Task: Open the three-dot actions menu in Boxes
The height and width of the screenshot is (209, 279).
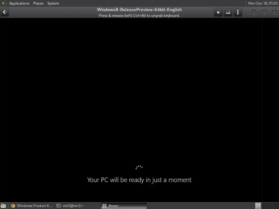Action: click(x=238, y=12)
